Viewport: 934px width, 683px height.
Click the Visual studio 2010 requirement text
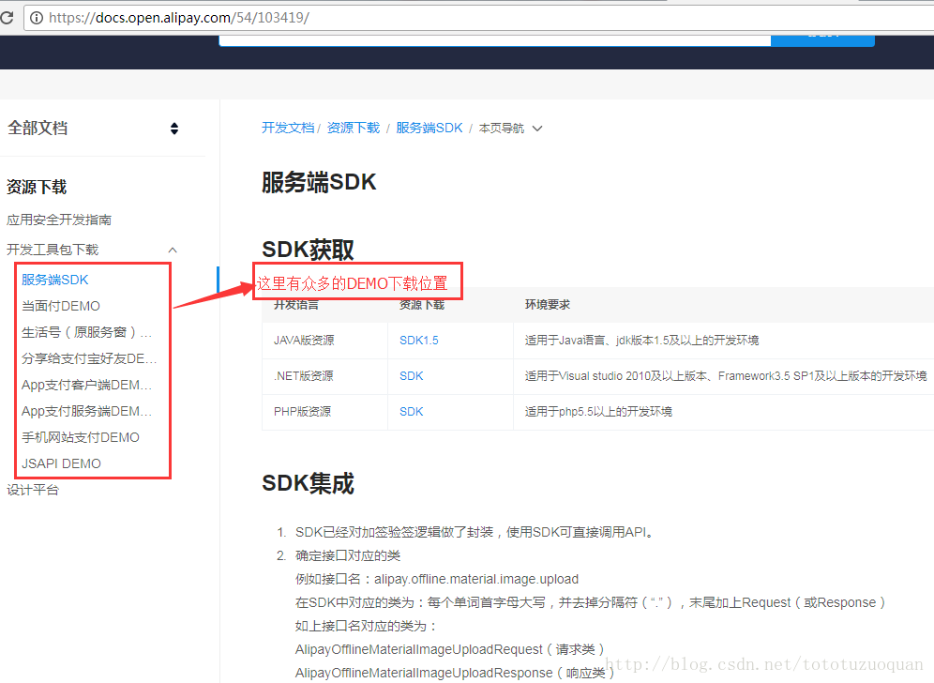click(726, 376)
